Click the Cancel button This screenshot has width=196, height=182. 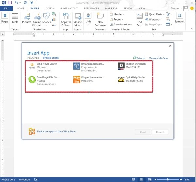point(160,132)
